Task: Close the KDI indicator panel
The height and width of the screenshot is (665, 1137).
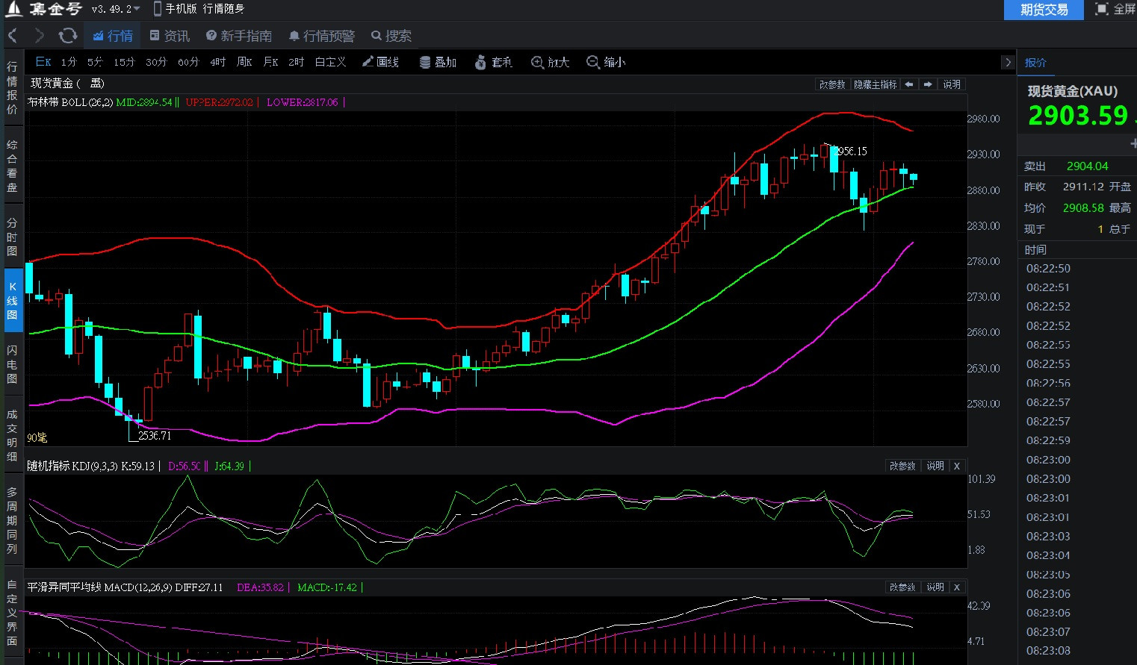Action: click(x=956, y=466)
